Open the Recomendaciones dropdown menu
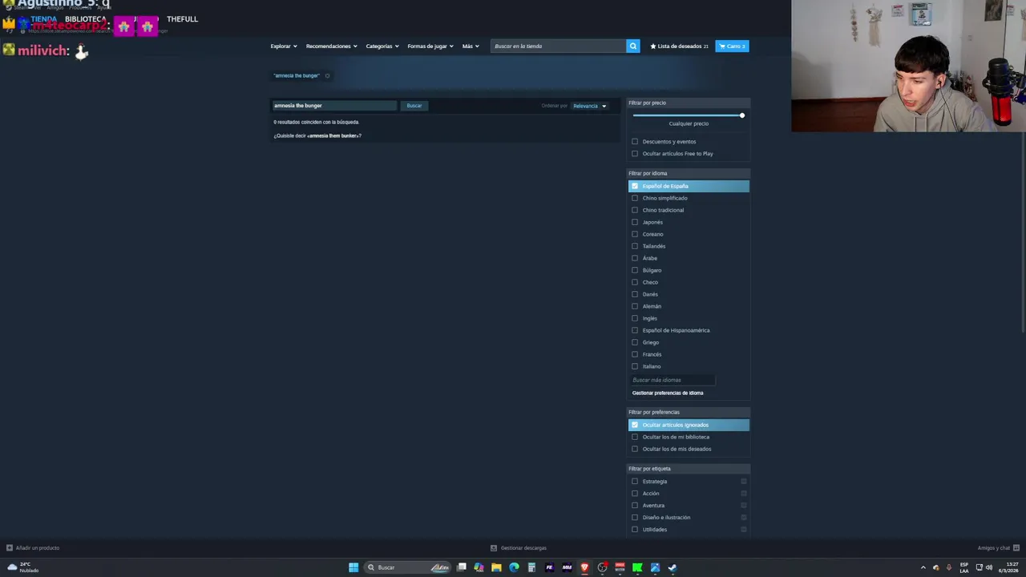 click(x=331, y=46)
